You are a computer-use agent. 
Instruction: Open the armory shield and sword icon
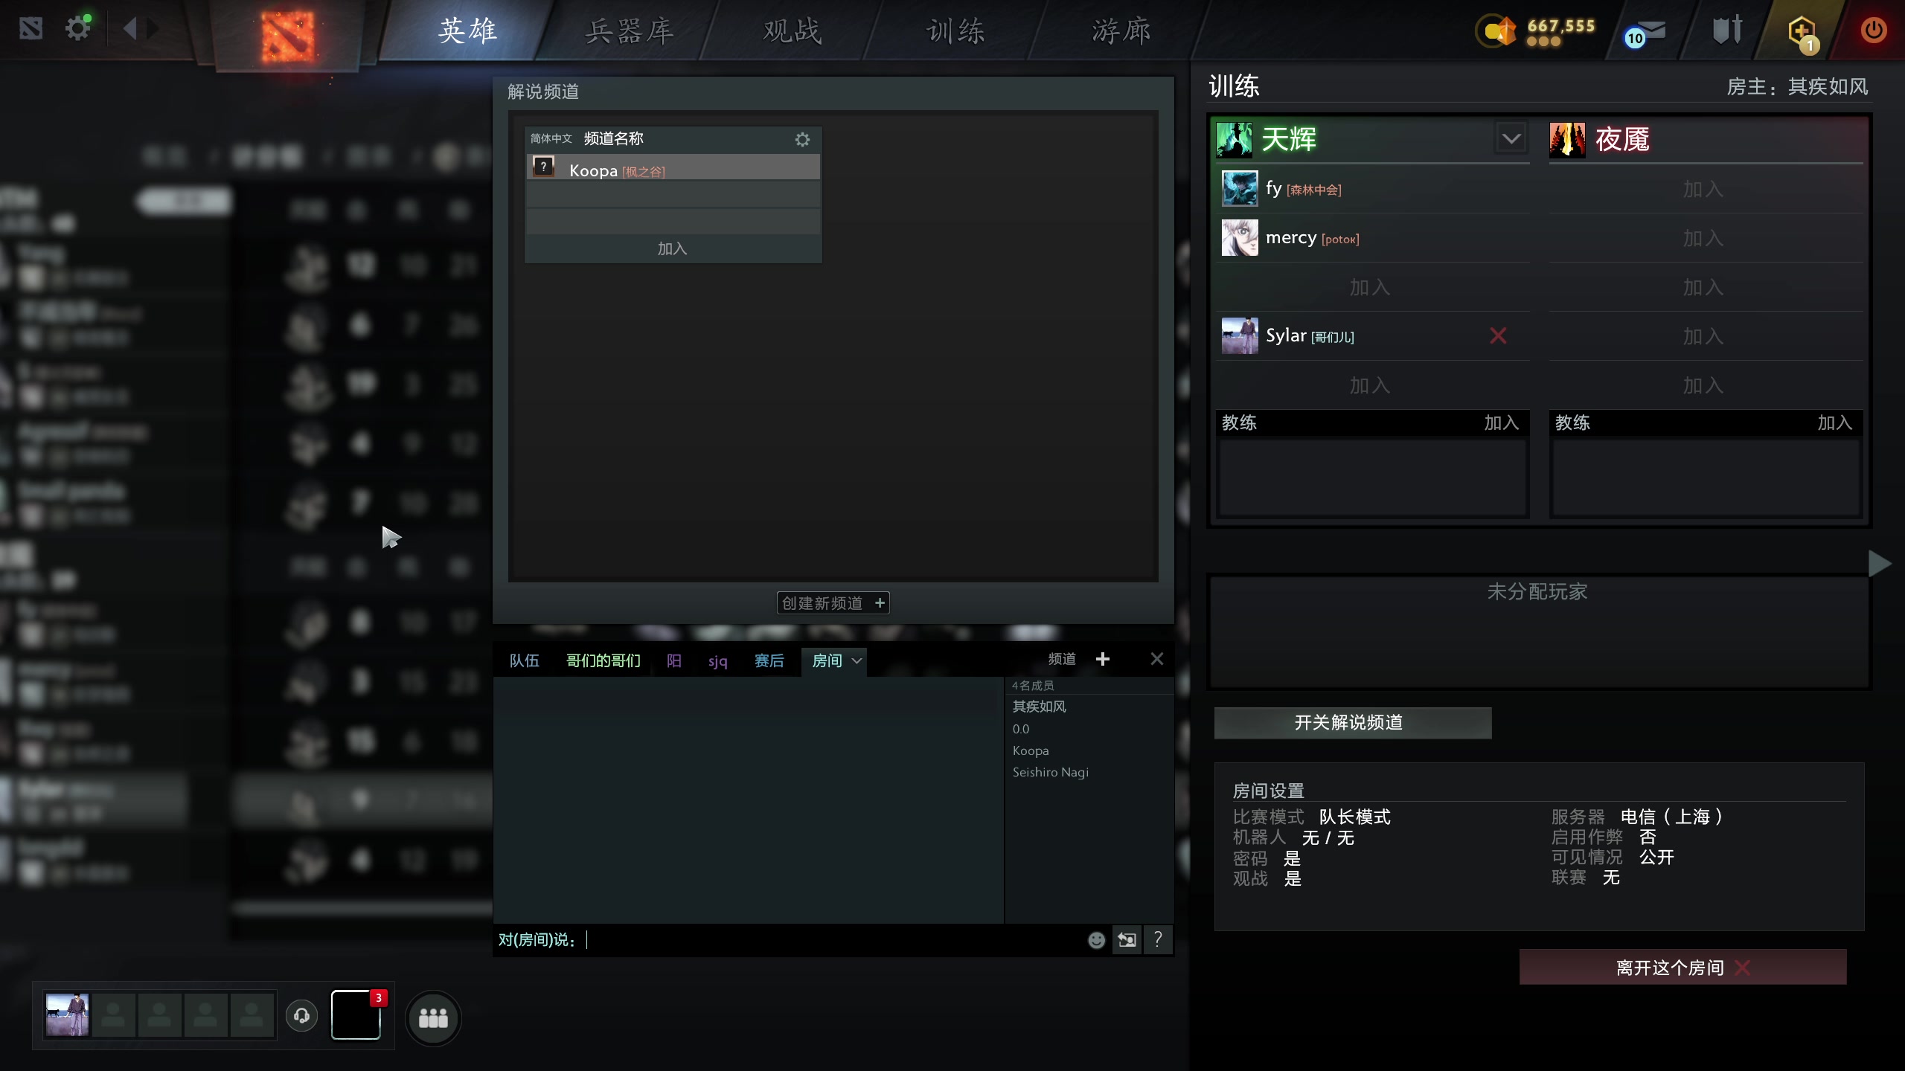1728,30
